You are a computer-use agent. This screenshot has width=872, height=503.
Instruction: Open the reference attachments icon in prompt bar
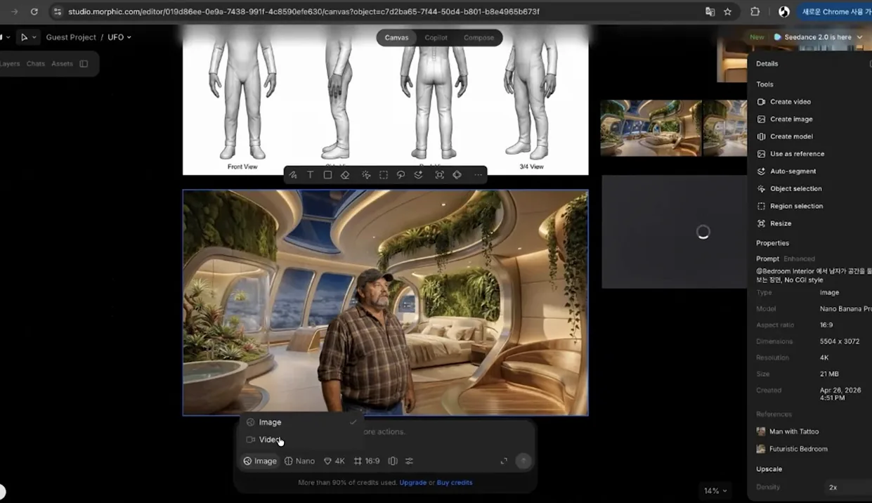point(393,461)
